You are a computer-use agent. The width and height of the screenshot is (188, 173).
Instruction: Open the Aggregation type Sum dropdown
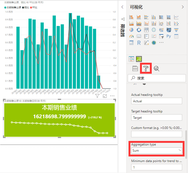tap(157, 151)
